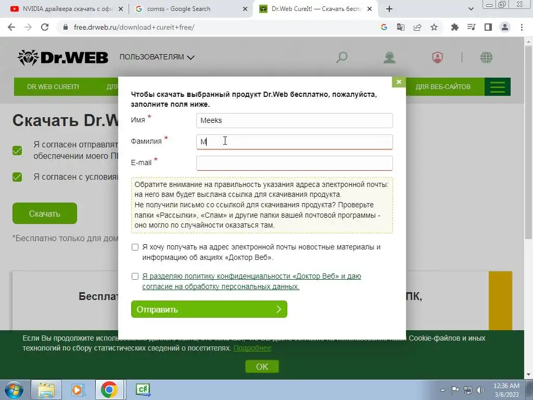
Task: Accept cookies with the OK button
Action: coord(262,367)
